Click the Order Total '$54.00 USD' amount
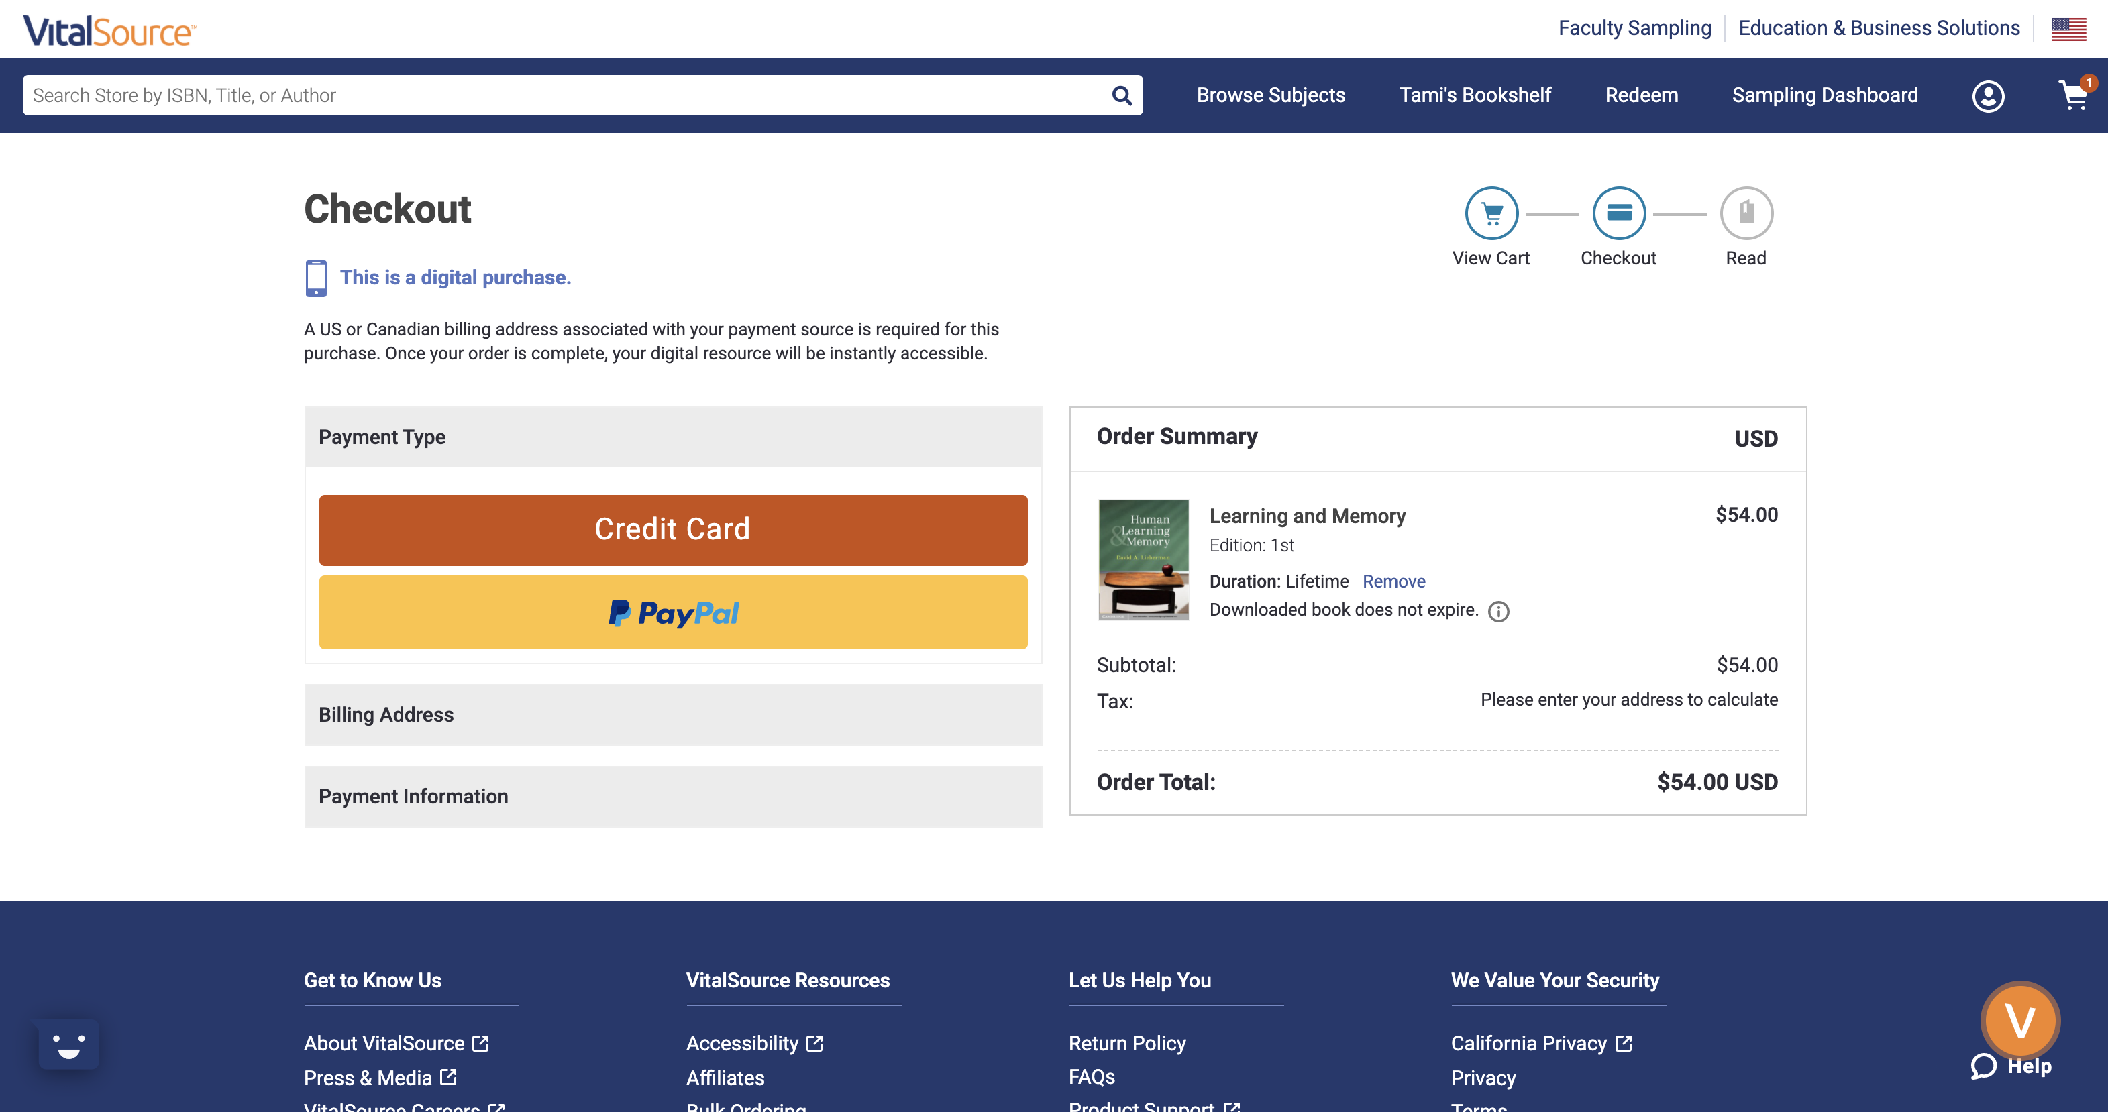The height and width of the screenshot is (1112, 2108). [1717, 782]
